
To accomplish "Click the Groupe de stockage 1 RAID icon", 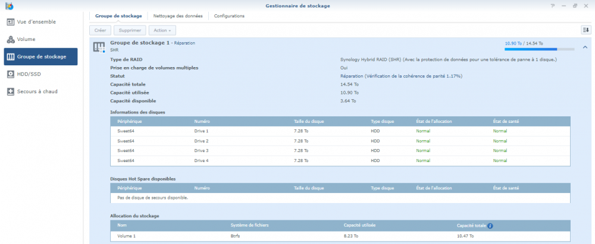I will [x=99, y=46].
